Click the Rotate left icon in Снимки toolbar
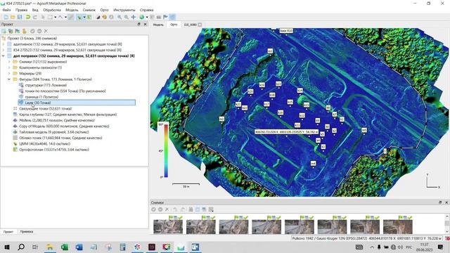This screenshot has height=253, width=450. pyautogui.click(x=175, y=209)
